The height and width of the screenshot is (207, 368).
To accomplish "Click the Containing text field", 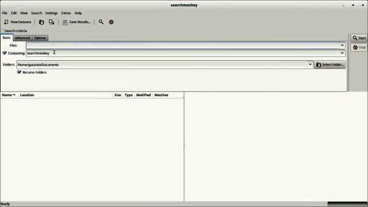I will (183, 53).
